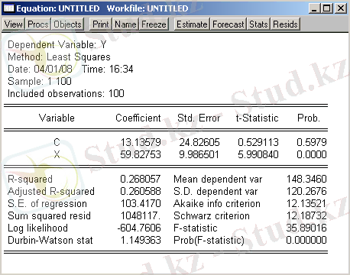Viewport: 350px width, 275px height.
Task: Close the Equation UNTITLED window
Action: tap(341, 8)
